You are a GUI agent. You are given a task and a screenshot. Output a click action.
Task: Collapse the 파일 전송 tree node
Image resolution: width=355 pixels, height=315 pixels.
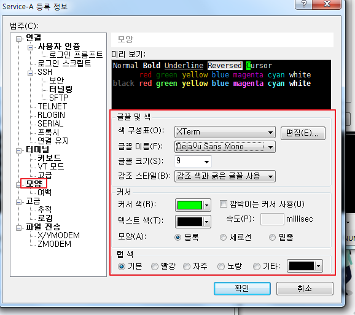18,228
